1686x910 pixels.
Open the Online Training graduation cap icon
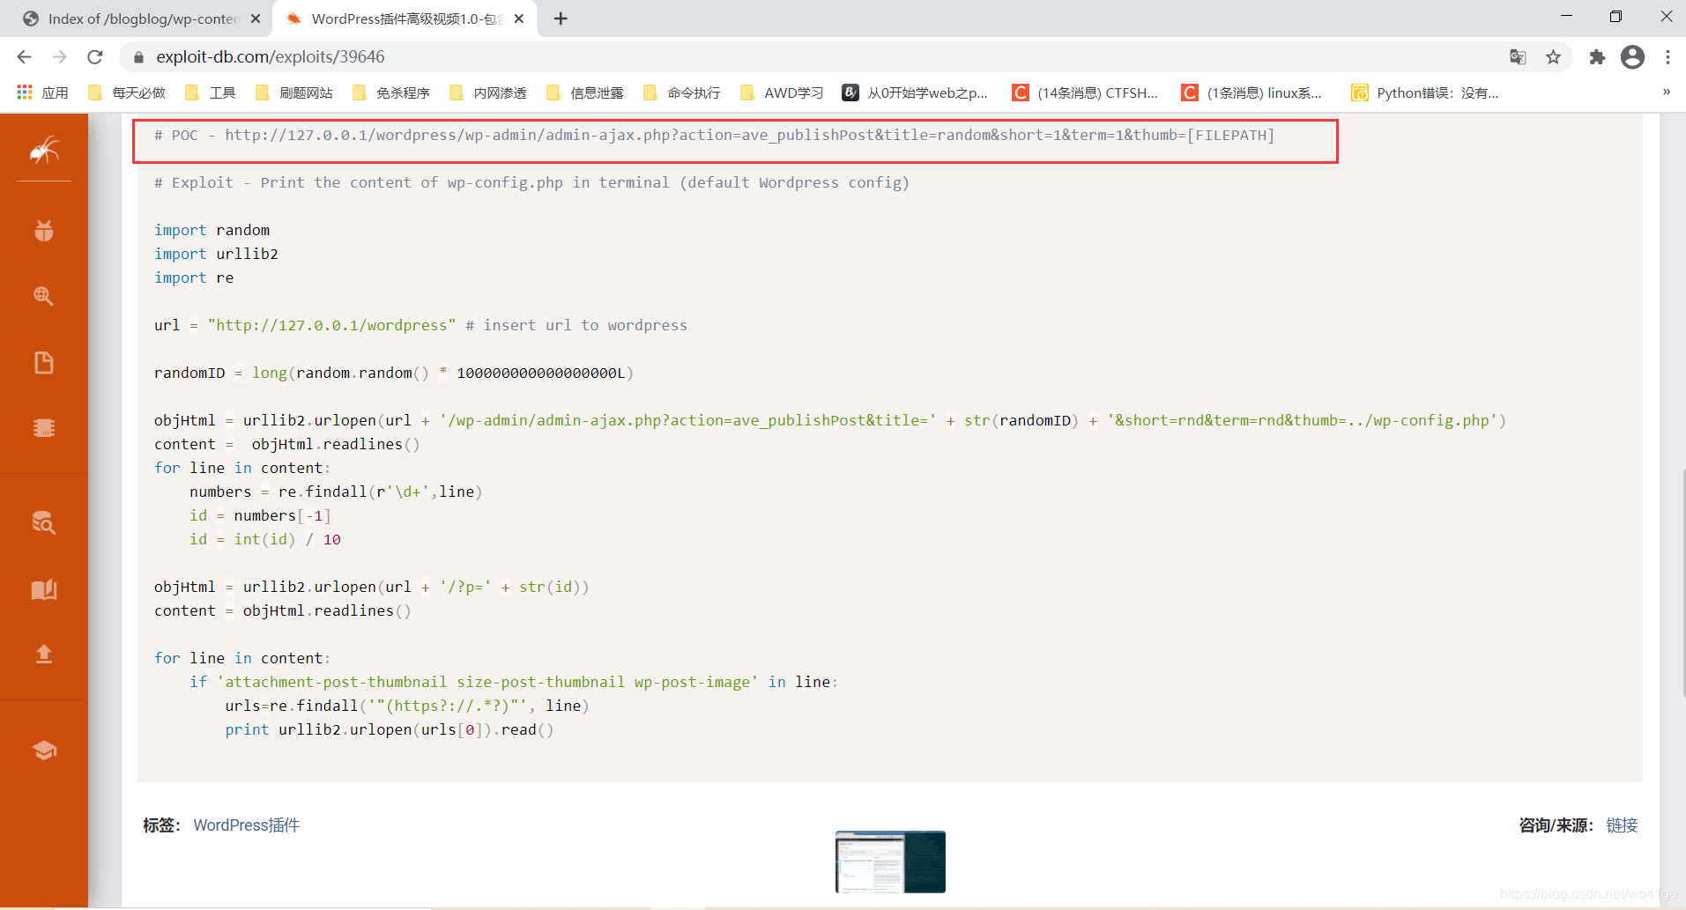44,750
